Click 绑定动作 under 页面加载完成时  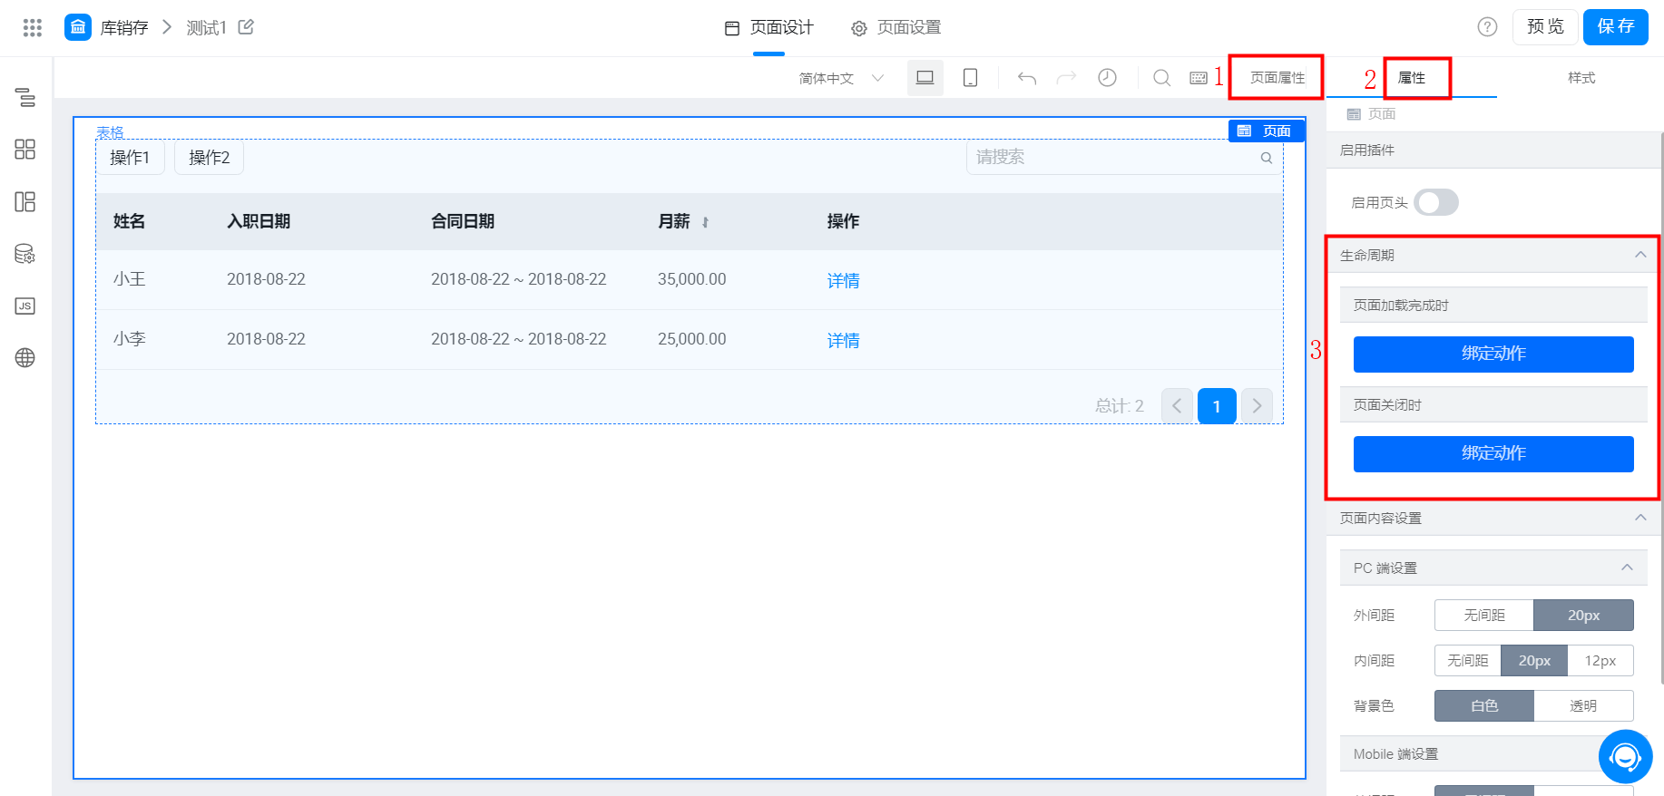[x=1493, y=354]
